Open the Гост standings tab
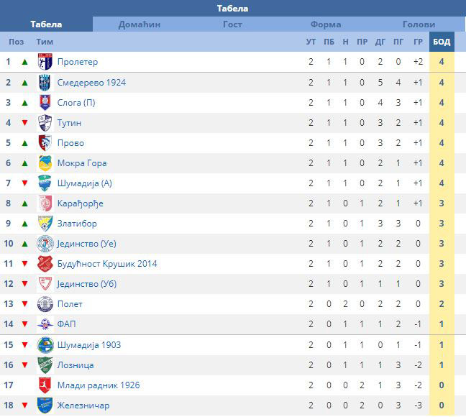This screenshot has width=466, height=417. 232,24
